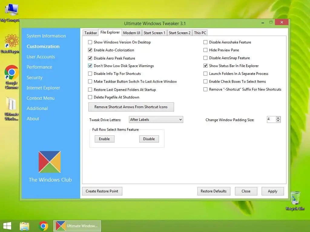
Task: Open the Tweak Drive Letters dropdown
Action: [x=156, y=120]
